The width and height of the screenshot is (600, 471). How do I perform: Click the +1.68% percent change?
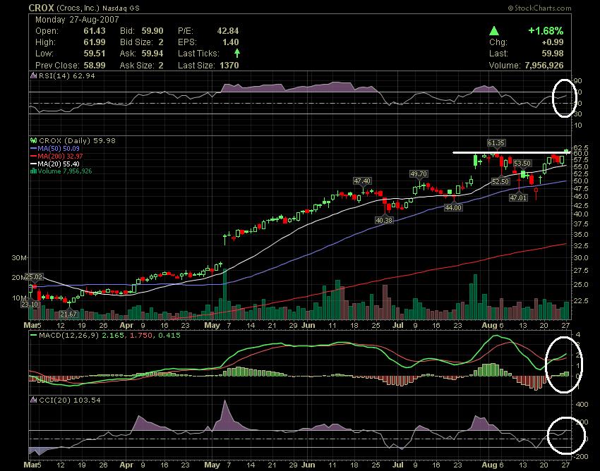tap(546, 31)
